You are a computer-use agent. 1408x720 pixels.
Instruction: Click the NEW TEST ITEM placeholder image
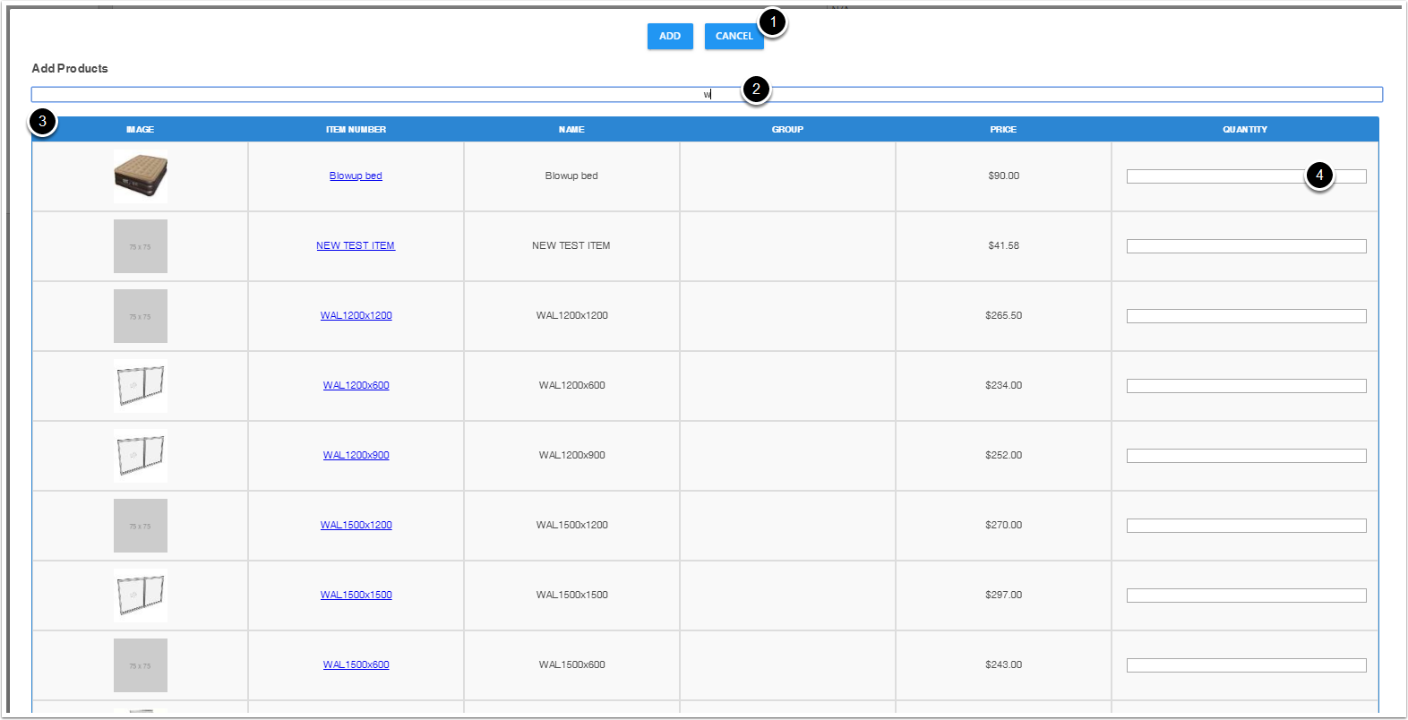pyautogui.click(x=141, y=246)
